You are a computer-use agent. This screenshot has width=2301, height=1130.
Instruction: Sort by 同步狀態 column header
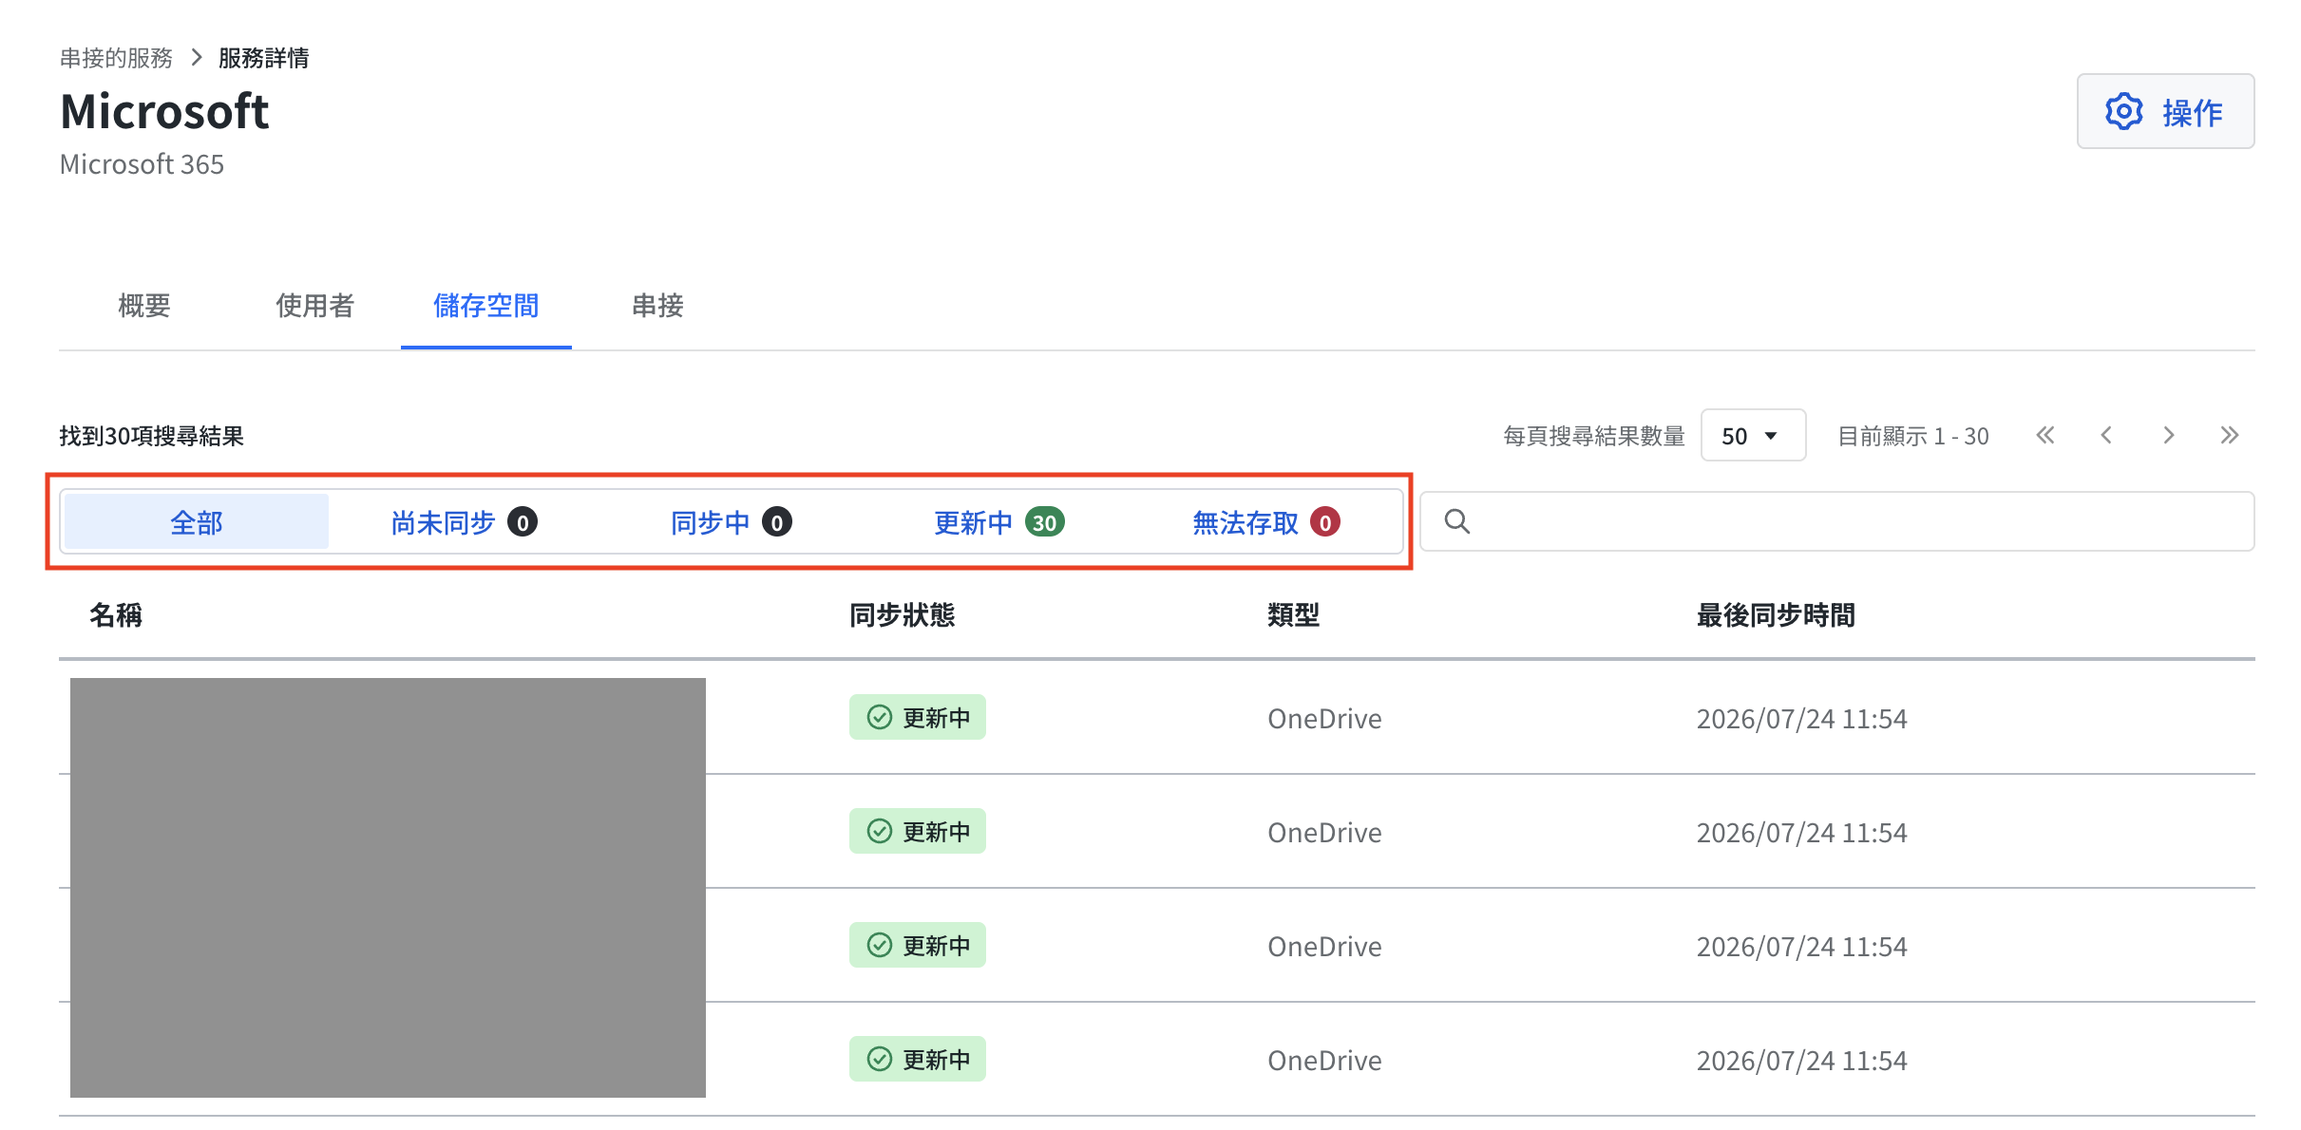(902, 615)
